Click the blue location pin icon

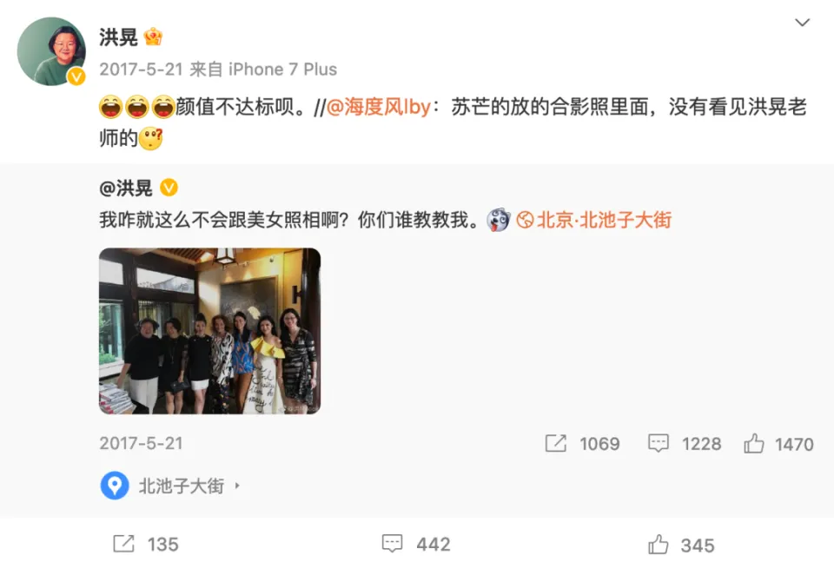[x=115, y=486]
